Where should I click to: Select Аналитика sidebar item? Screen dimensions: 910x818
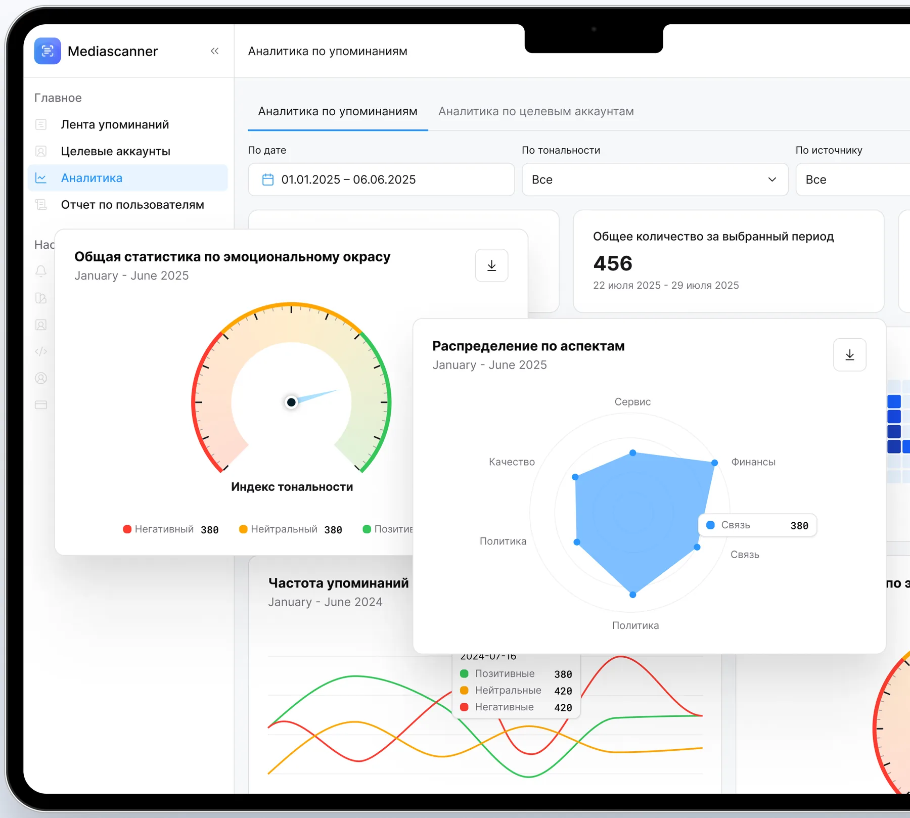(128, 178)
